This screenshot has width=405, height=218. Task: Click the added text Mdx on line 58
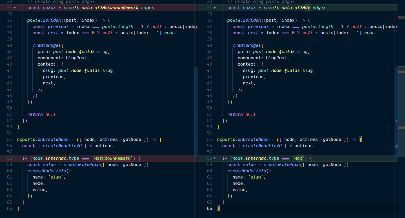[298, 158]
